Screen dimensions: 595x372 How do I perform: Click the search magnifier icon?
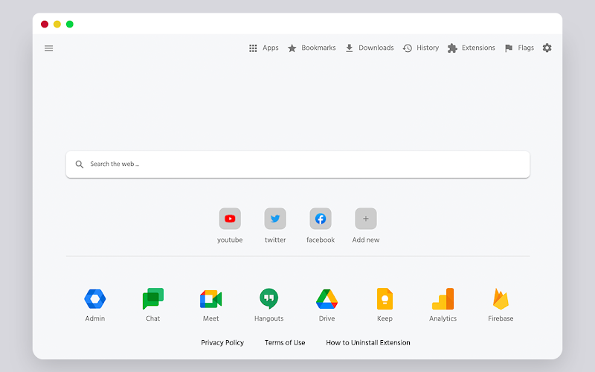coord(80,164)
